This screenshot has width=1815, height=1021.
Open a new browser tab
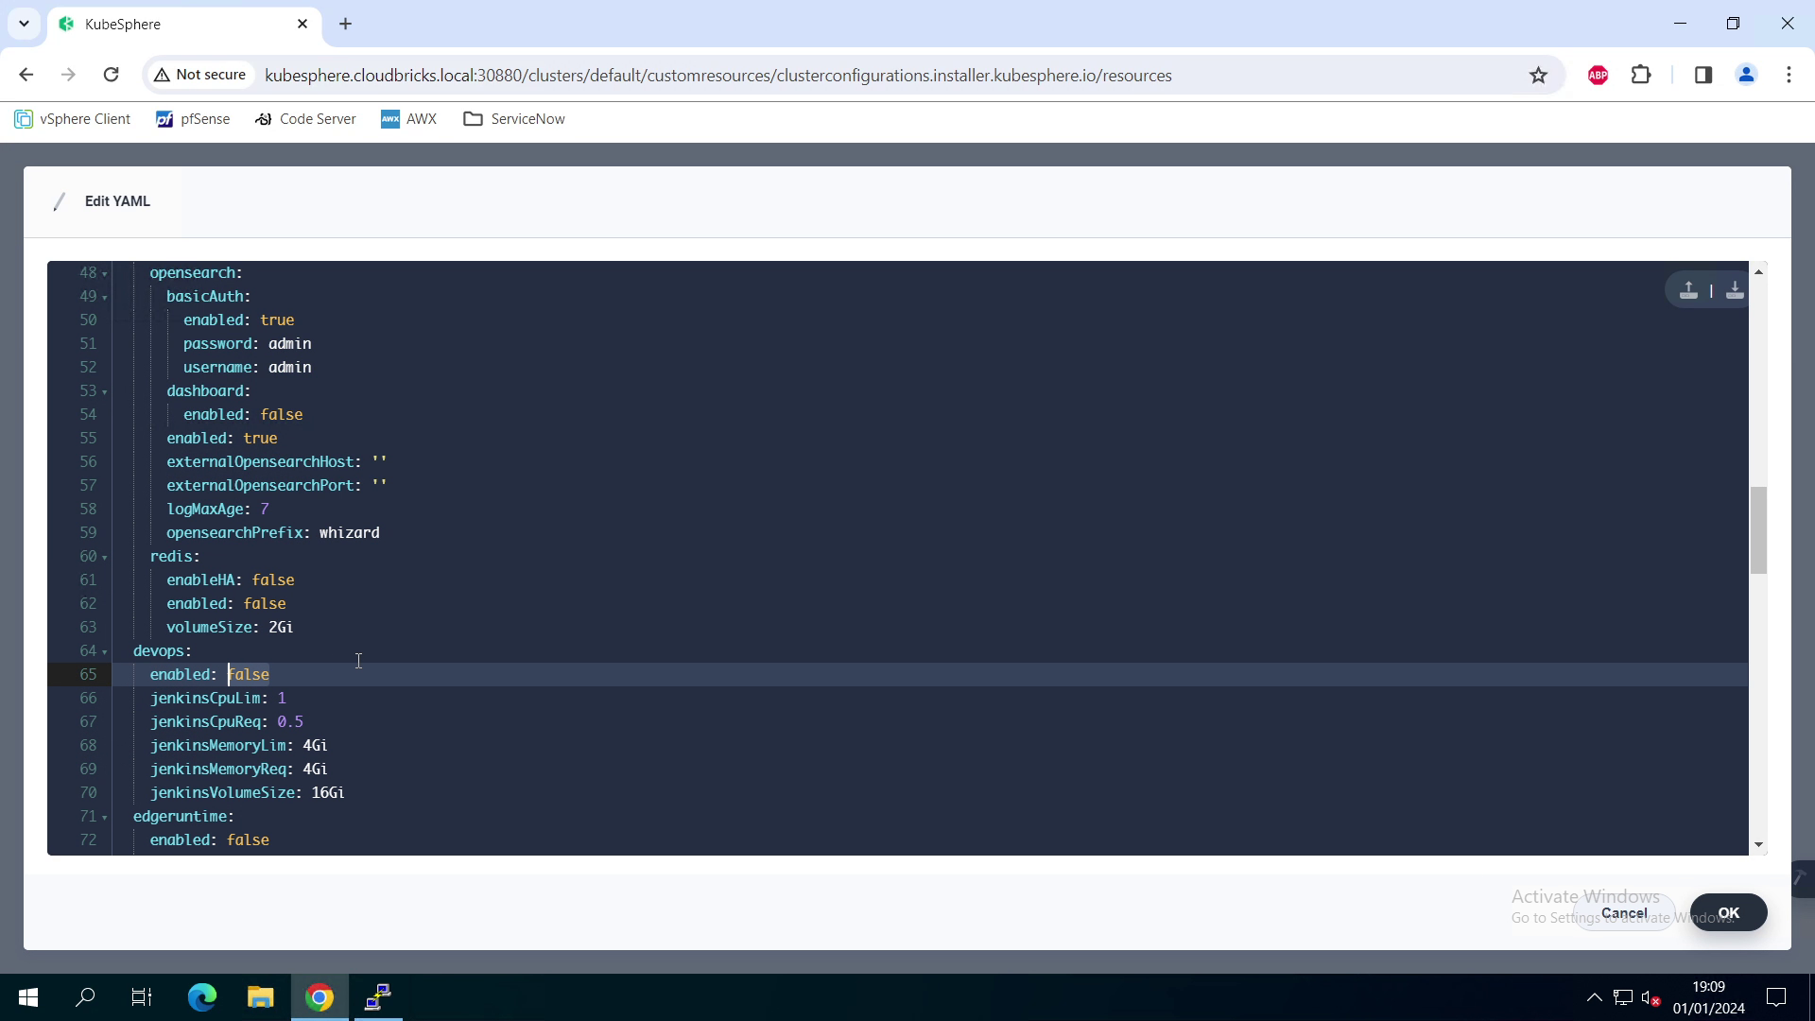pyautogui.click(x=346, y=24)
